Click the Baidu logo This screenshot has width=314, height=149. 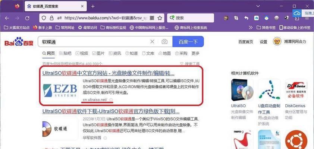click(x=19, y=42)
